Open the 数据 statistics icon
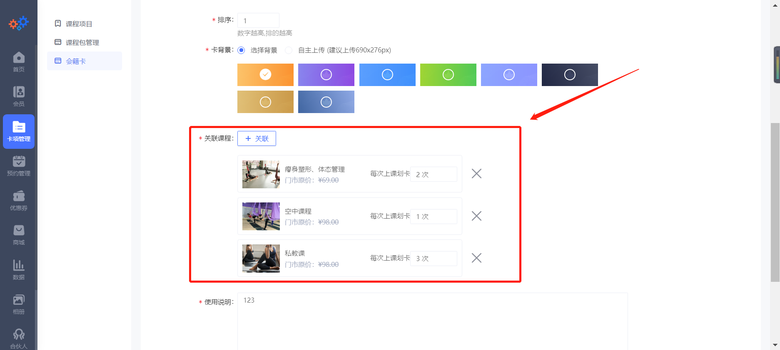This screenshot has width=780, height=350. (19, 269)
